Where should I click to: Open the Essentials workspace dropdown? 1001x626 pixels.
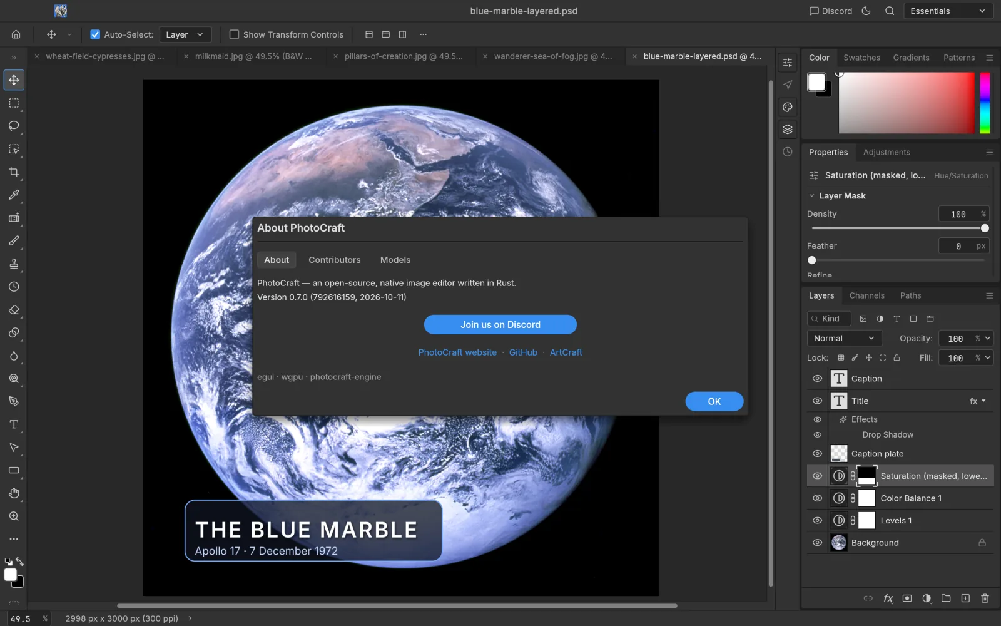(948, 11)
